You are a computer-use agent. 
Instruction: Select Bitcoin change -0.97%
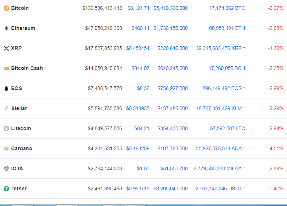pos(276,8)
